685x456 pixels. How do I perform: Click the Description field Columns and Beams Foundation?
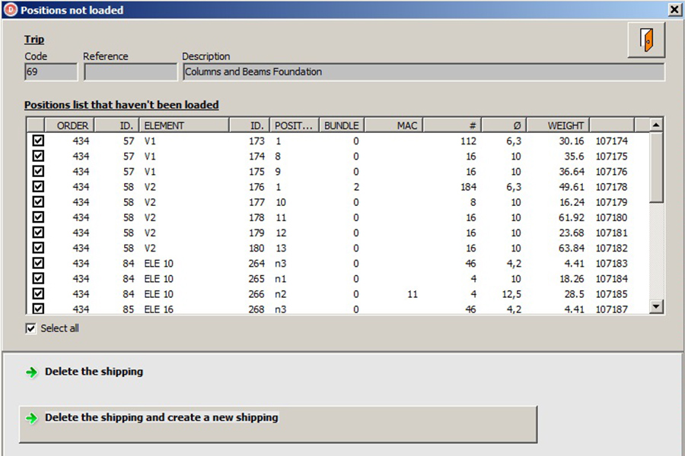[x=424, y=72]
